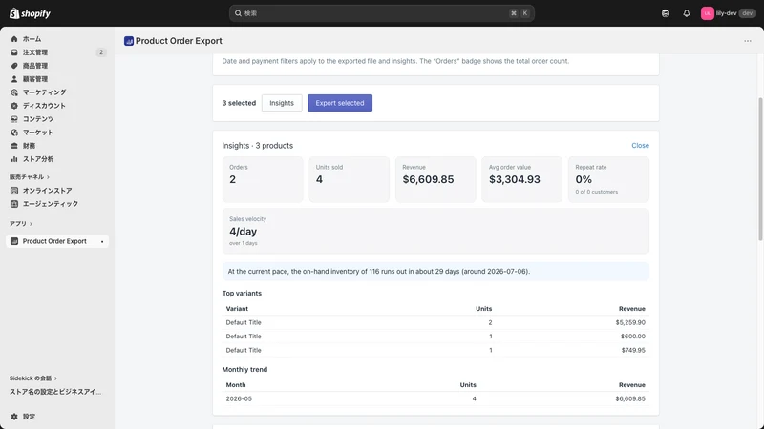This screenshot has height=429, width=764.
Task: Open the notifications bell
Action: point(686,13)
